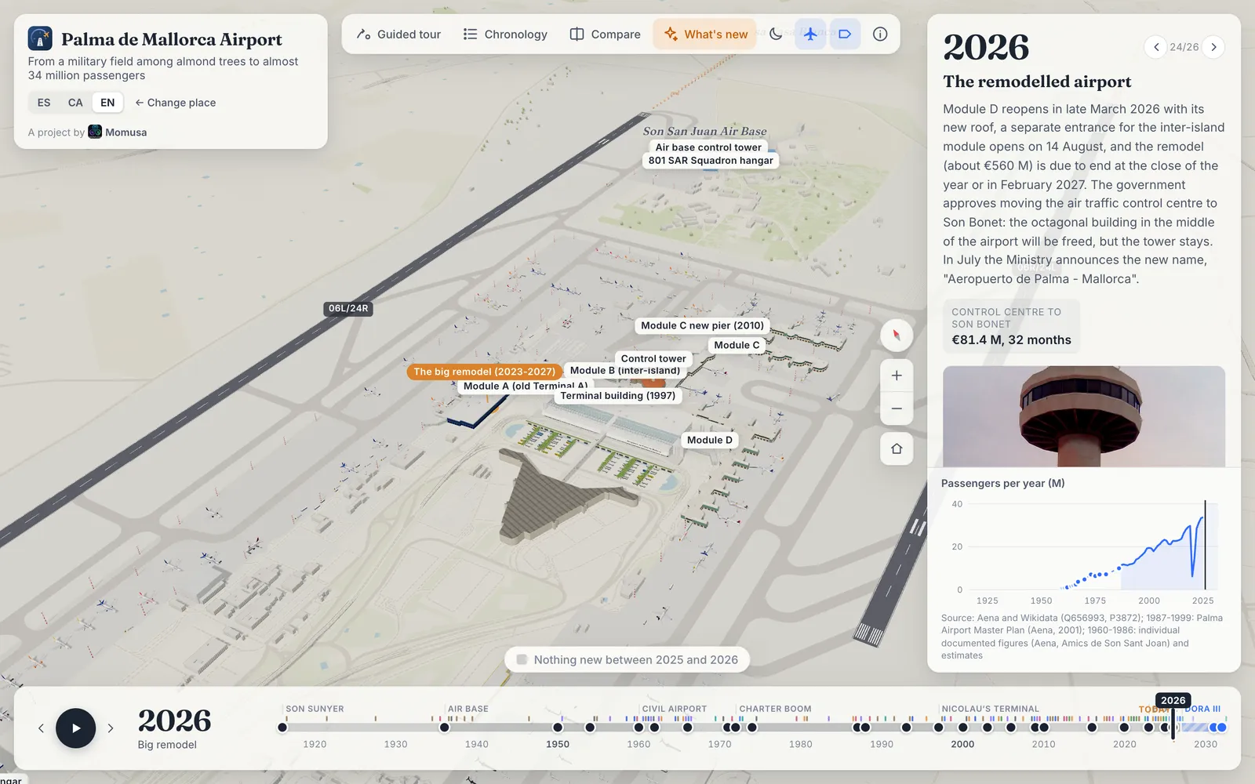Reset map orientation with compass
Image resolution: width=1255 pixels, height=784 pixels.
tap(897, 335)
